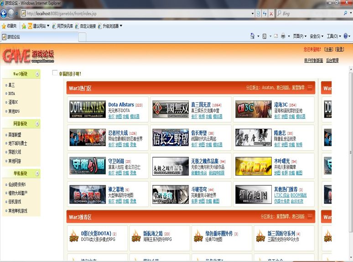This screenshot has width=353, height=262.
Task: Open the 工具(O) menu
Action: pos(334,36)
